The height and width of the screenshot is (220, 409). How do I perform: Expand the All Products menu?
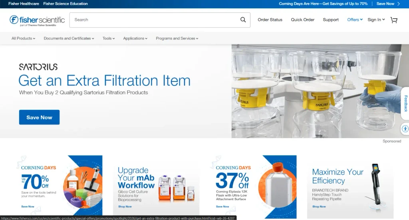click(23, 38)
